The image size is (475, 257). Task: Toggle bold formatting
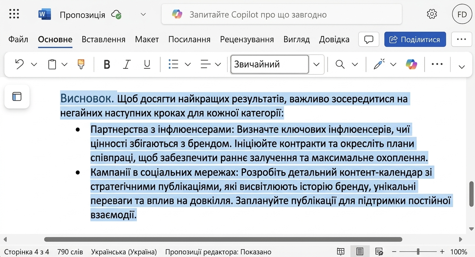click(107, 64)
